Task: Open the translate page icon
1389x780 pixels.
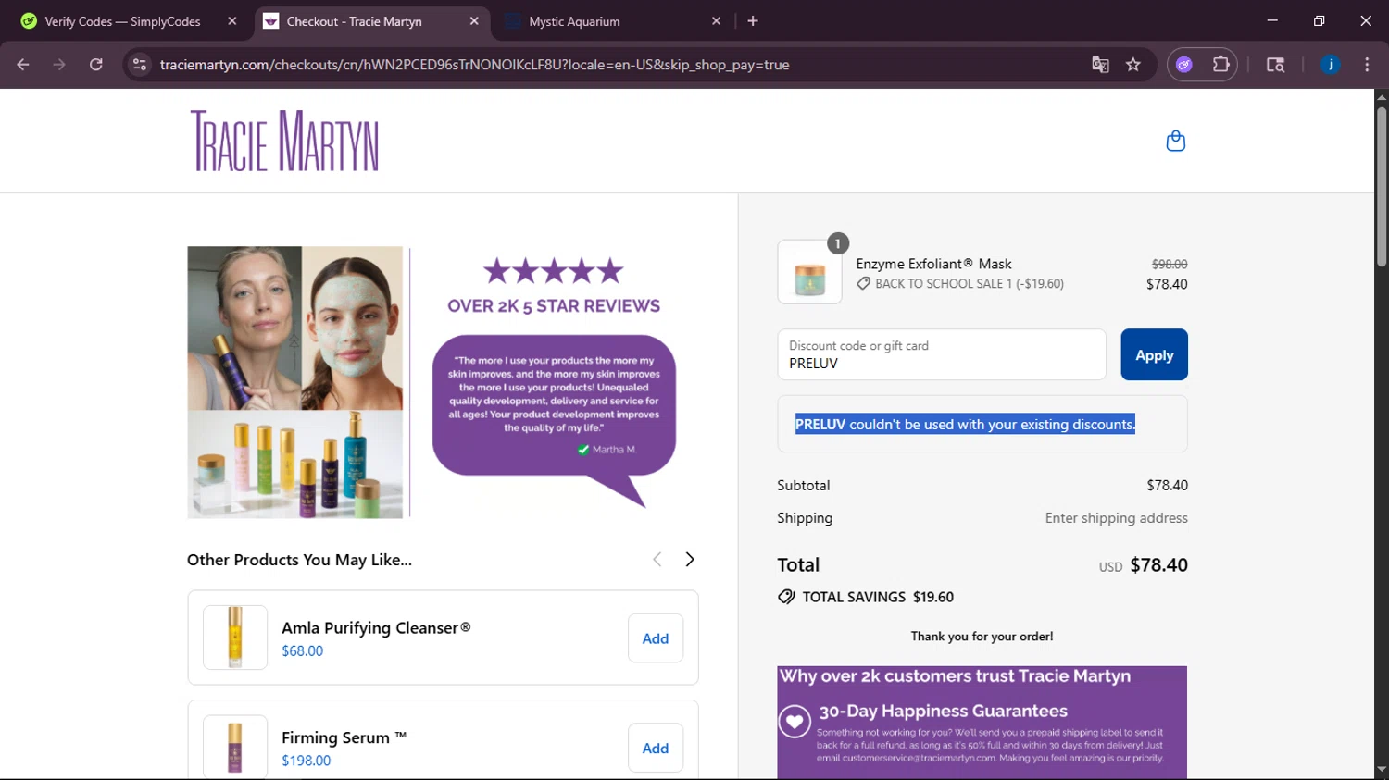Action: coord(1100,65)
